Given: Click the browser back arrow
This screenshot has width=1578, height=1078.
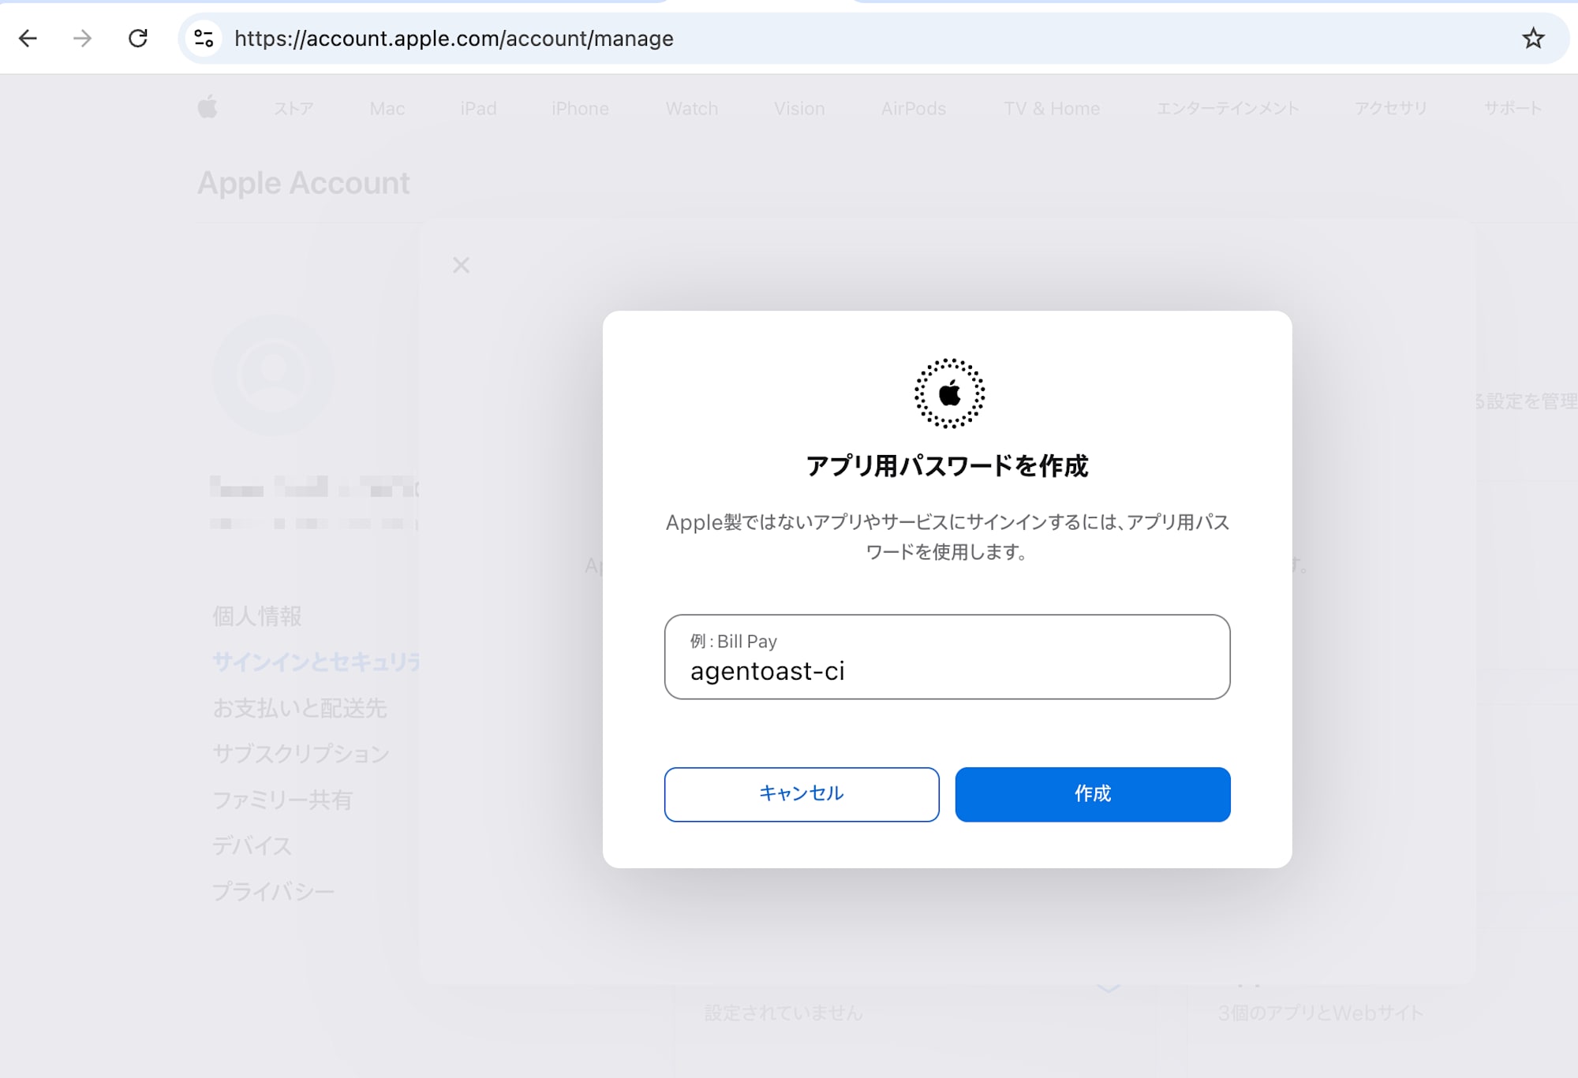Looking at the screenshot, I should (28, 39).
